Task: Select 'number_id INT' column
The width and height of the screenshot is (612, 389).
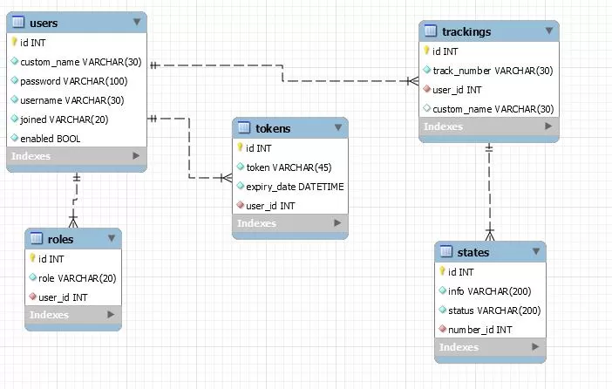Action: pyautogui.click(x=480, y=330)
